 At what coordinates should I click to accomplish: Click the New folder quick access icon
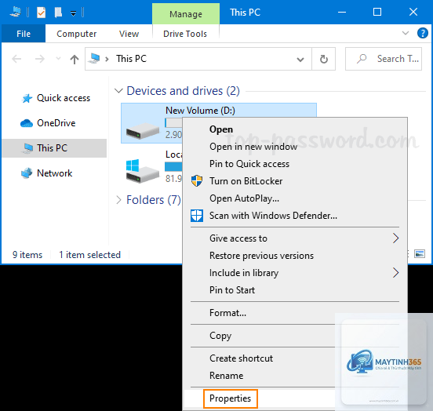tap(58, 13)
